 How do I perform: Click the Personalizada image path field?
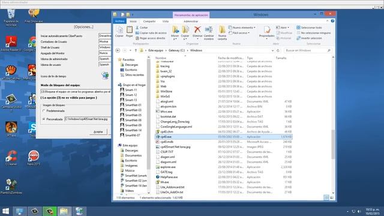point(88,119)
